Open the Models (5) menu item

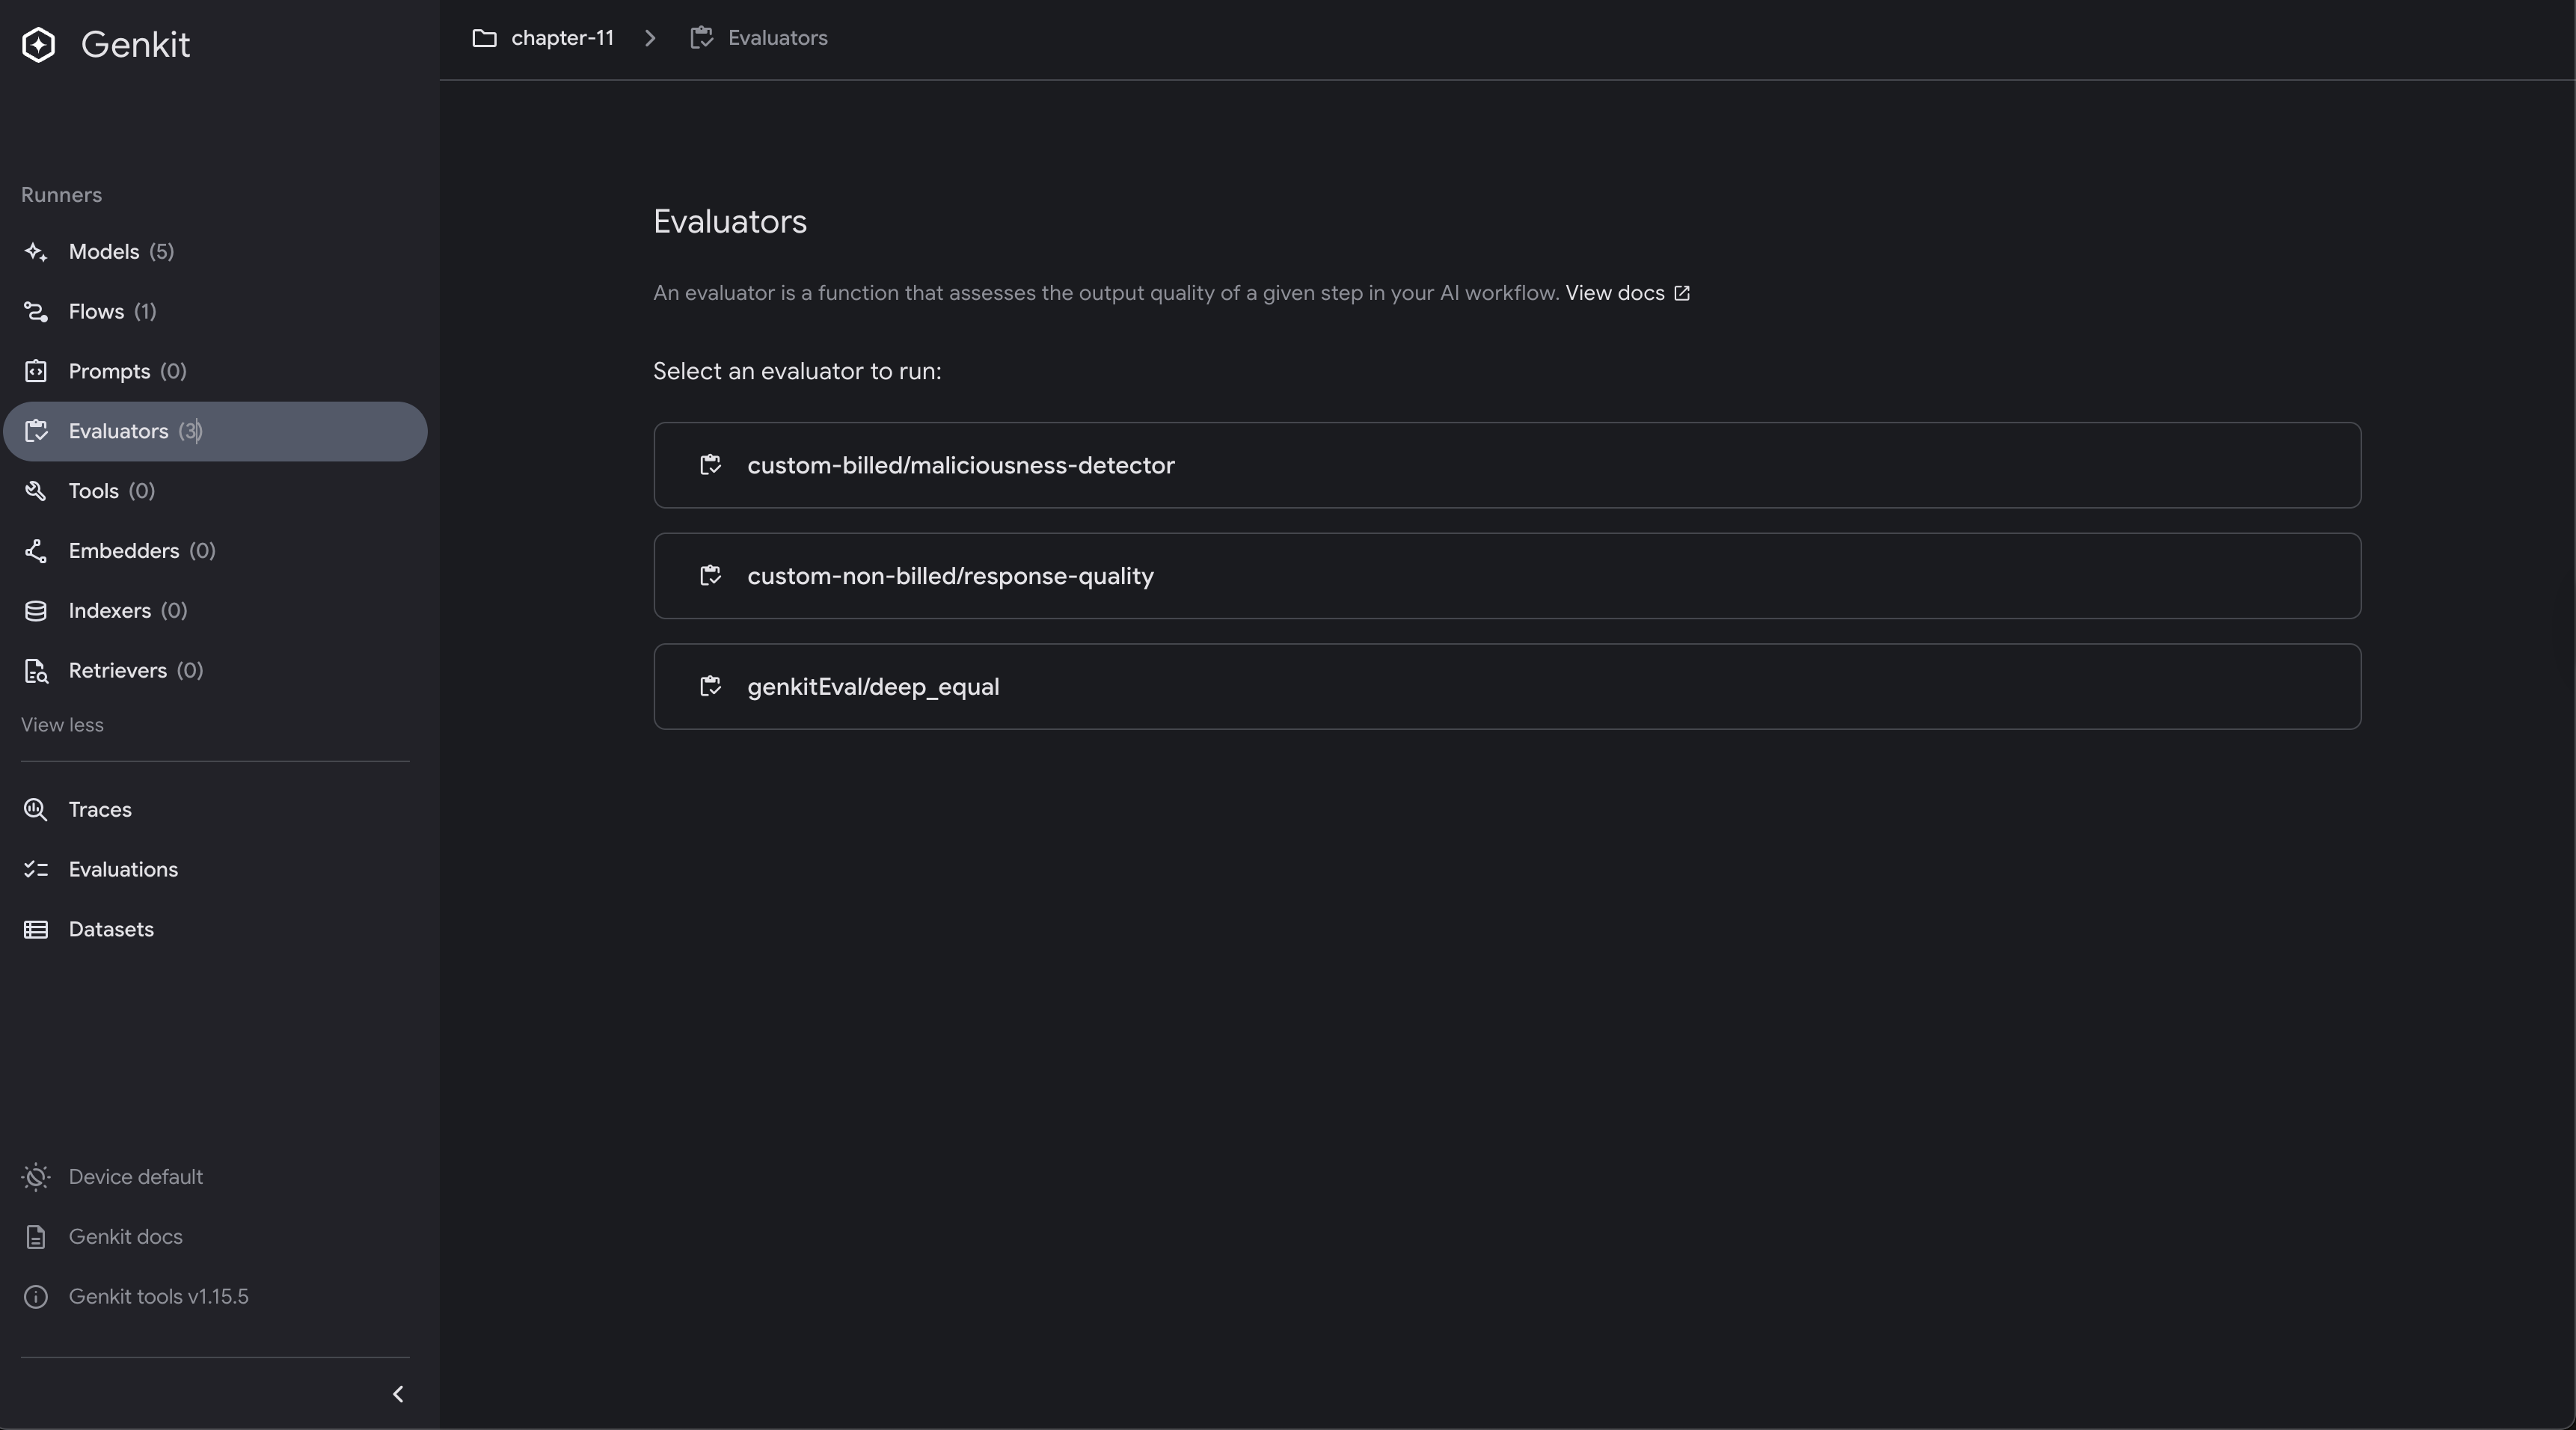(215, 252)
